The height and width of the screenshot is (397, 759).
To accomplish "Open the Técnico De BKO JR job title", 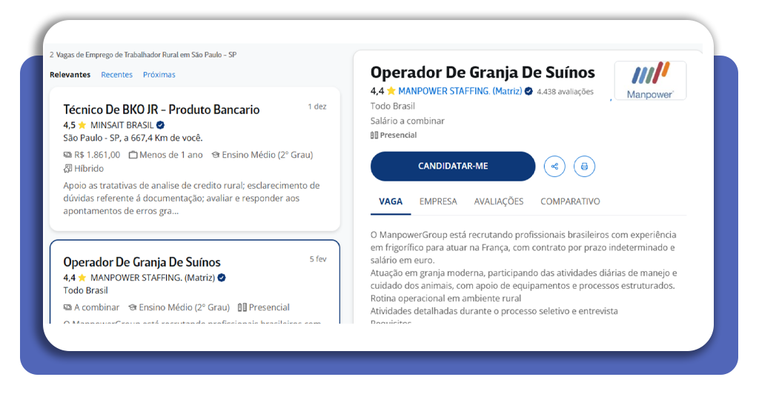I will pyautogui.click(x=161, y=110).
